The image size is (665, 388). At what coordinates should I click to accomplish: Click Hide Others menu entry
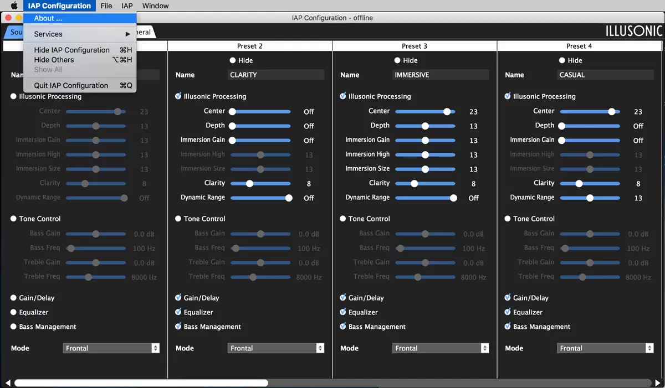[54, 60]
